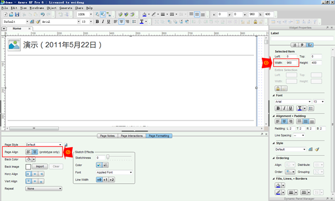
Task: Click Bold button in Widget Properties Font section
Action: (278, 108)
